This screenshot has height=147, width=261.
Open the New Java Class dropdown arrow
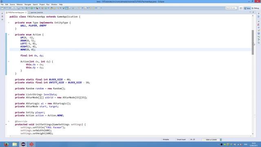(x=48, y=8)
